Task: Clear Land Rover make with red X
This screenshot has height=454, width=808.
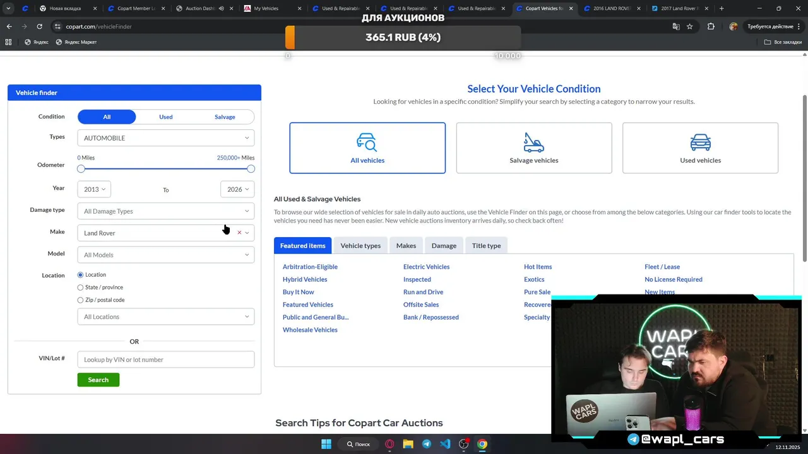Action: point(239,233)
